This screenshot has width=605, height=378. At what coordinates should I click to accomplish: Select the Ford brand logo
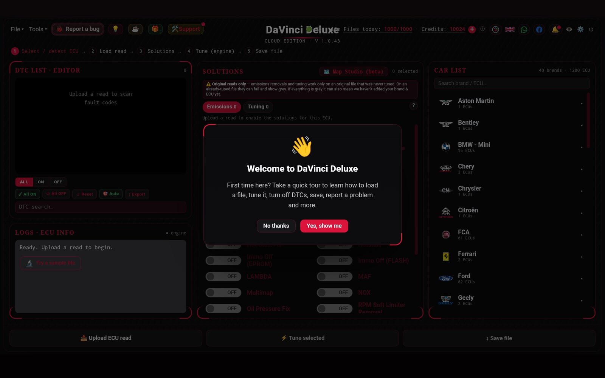coord(446,278)
